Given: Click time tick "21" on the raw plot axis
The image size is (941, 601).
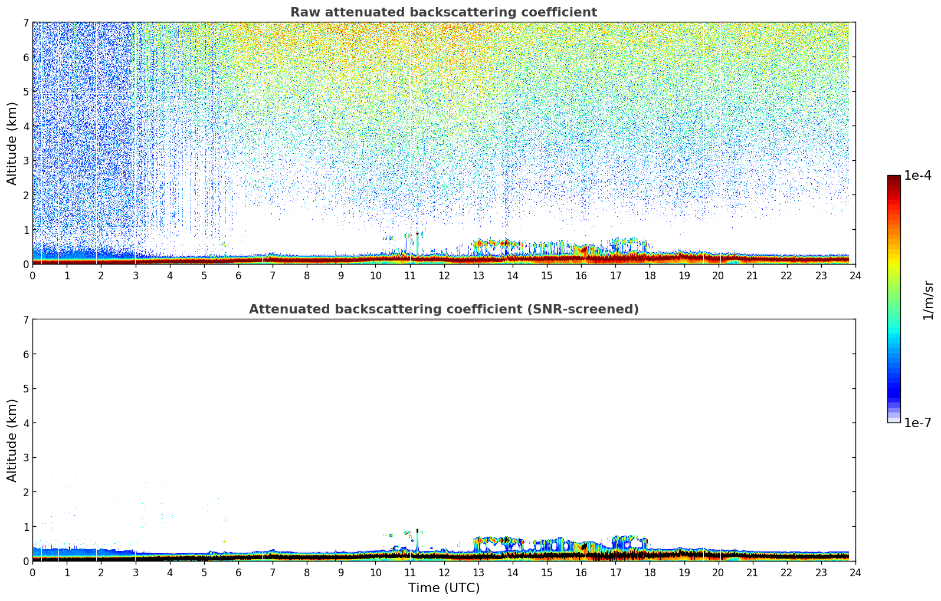Looking at the screenshot, I should pyautogui.click(x=752, y=275).
